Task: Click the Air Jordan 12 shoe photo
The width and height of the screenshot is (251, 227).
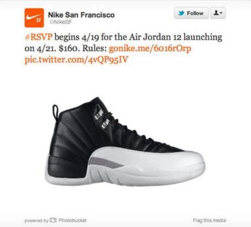Action: [125, 142]
